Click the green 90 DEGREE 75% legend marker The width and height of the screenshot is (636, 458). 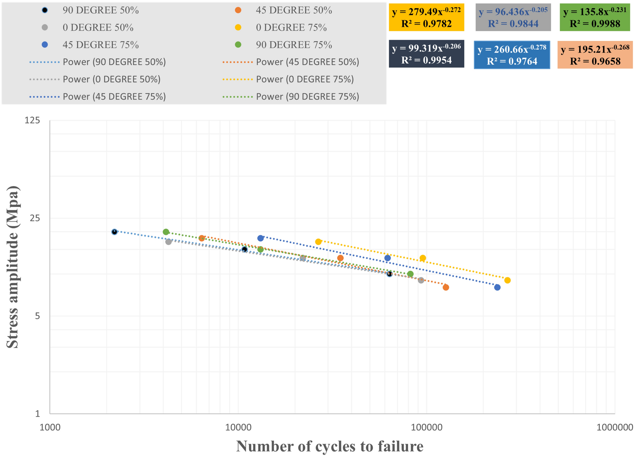coord(238,44)
